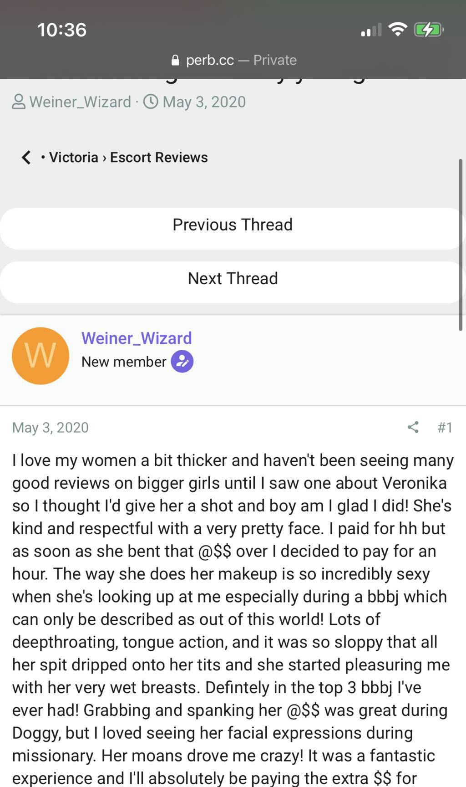Click the clock icon beside thread date
Screen dimensions: 466x787
pyautogui.click(x=151, y=102)
